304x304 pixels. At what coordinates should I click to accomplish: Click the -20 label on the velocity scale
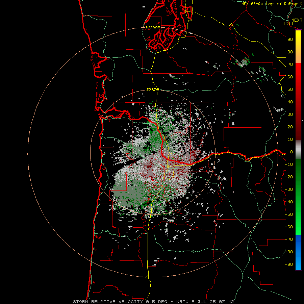[289, 177]
